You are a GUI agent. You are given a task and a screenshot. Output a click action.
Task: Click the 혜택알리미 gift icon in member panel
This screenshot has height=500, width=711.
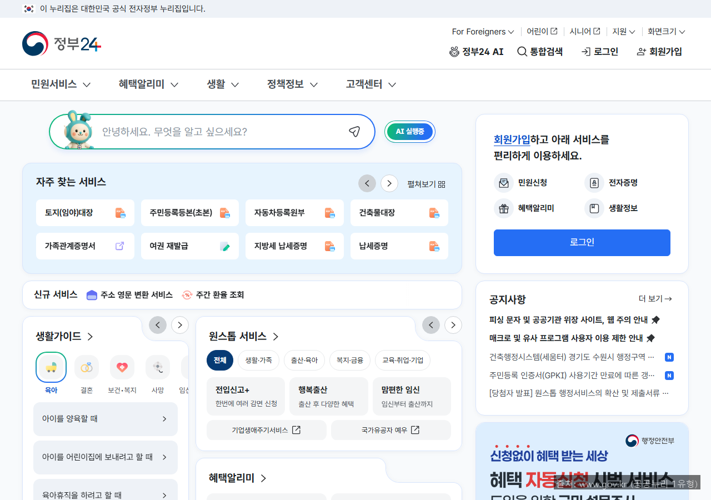point(504,208)
